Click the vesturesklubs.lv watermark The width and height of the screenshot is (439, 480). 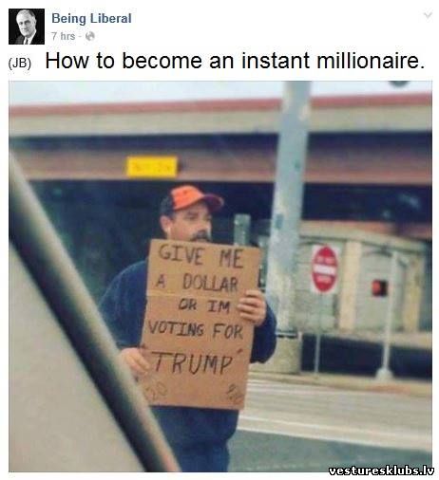coord(381,471)
